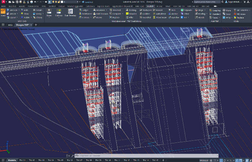
Task: Click the Hide tool in MEC CAD panel
Action: [x=24, y=10]
